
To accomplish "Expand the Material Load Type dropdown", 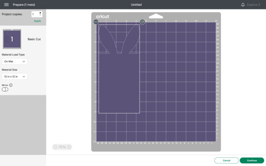I will pyautogui.click(x=14, y=61).
